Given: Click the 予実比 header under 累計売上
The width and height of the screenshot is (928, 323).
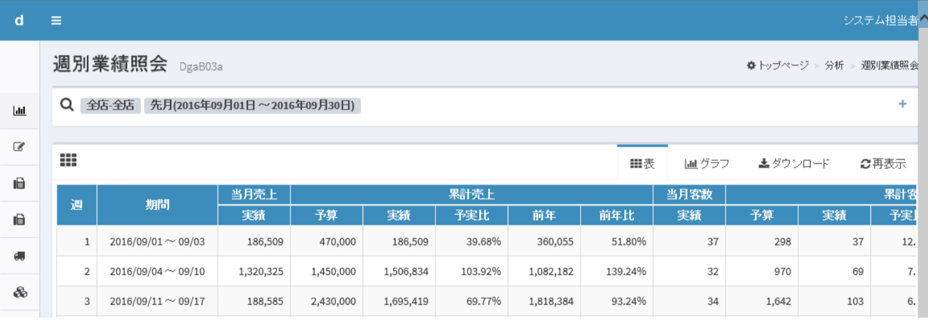Looking at the screenshot, I should tap(472, 215).
